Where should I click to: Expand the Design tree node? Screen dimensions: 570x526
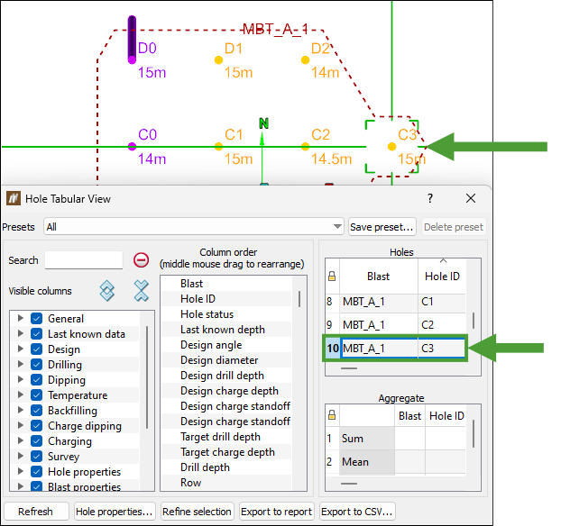[x=21, y=349]
